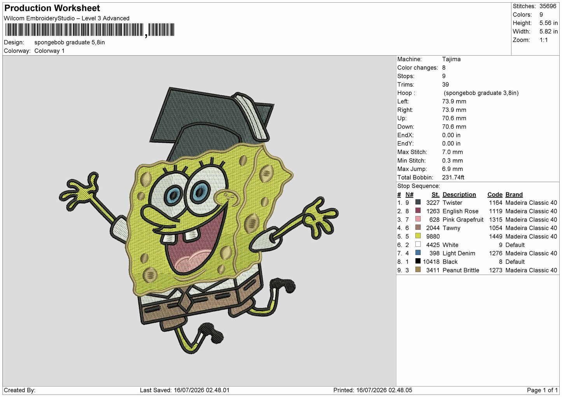The height and width of the screenshot is (397, 562).
Task: Click the stitch count 10418 for Black
Action: (x=431, y=262)
